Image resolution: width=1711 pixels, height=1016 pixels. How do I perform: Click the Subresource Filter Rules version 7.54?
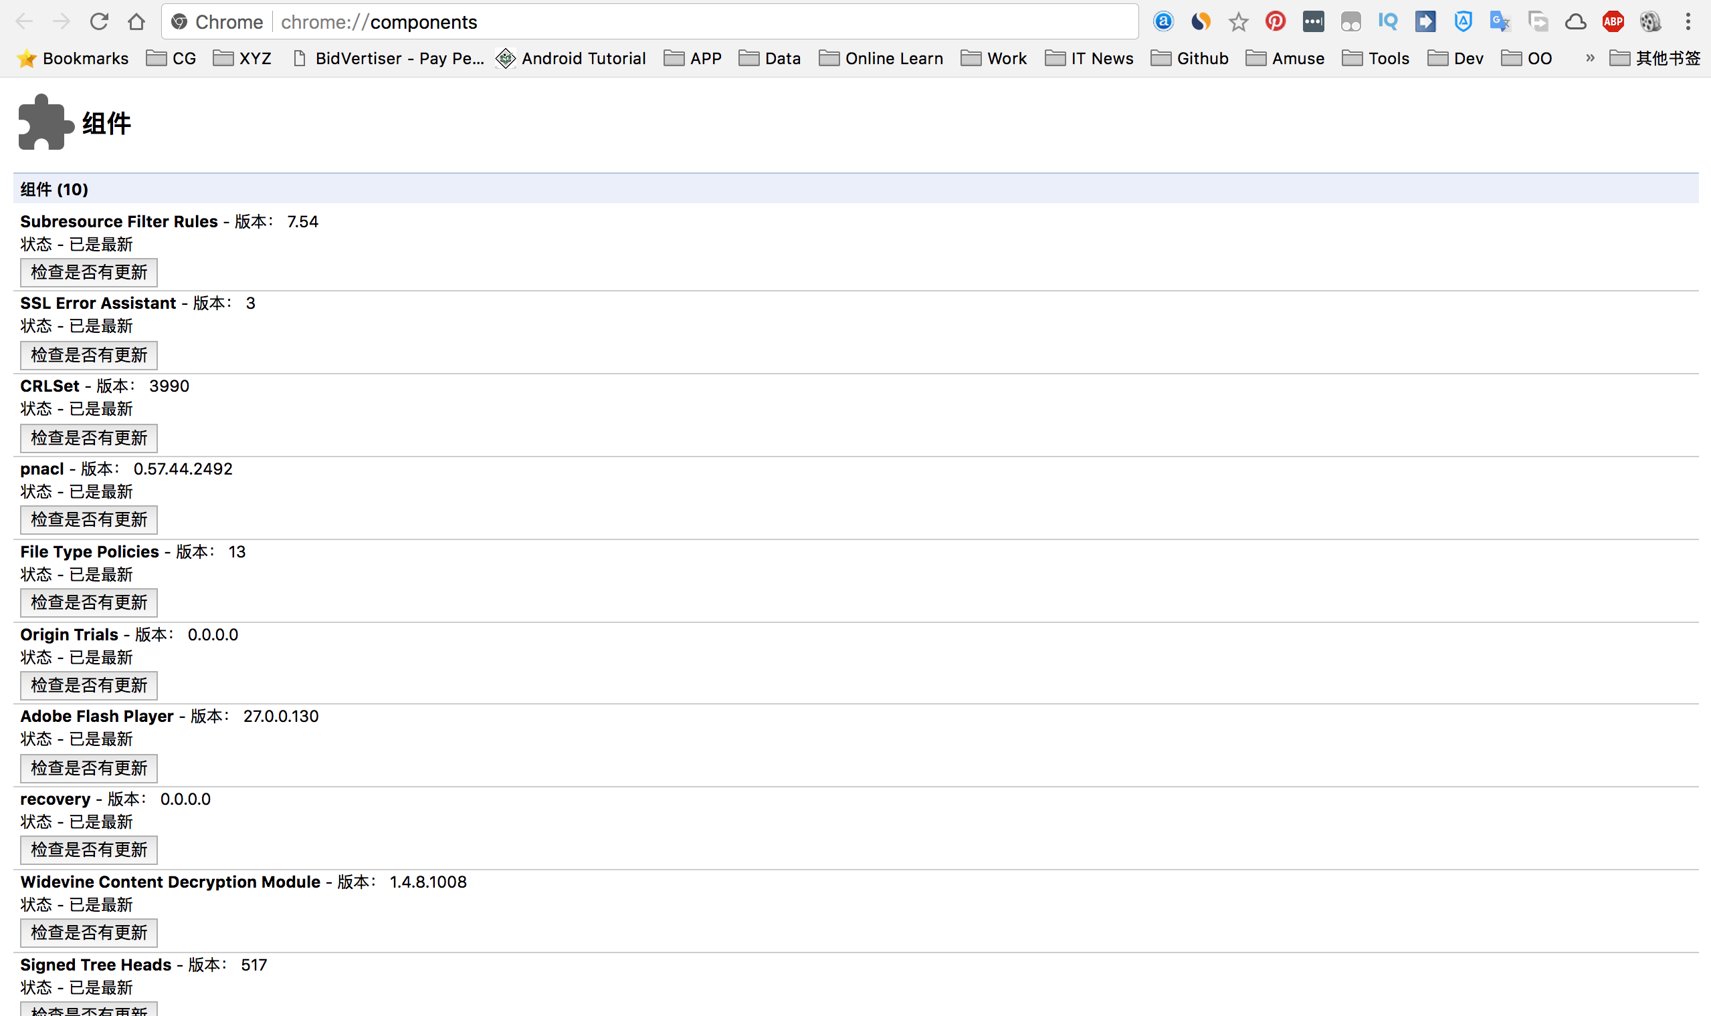coord(303,222)
